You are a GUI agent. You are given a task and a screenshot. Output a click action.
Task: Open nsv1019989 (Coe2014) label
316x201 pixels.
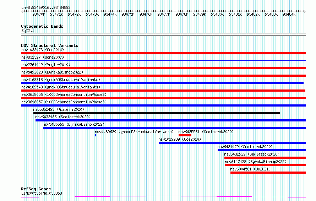pyautogui.click(x=180, y=139)
